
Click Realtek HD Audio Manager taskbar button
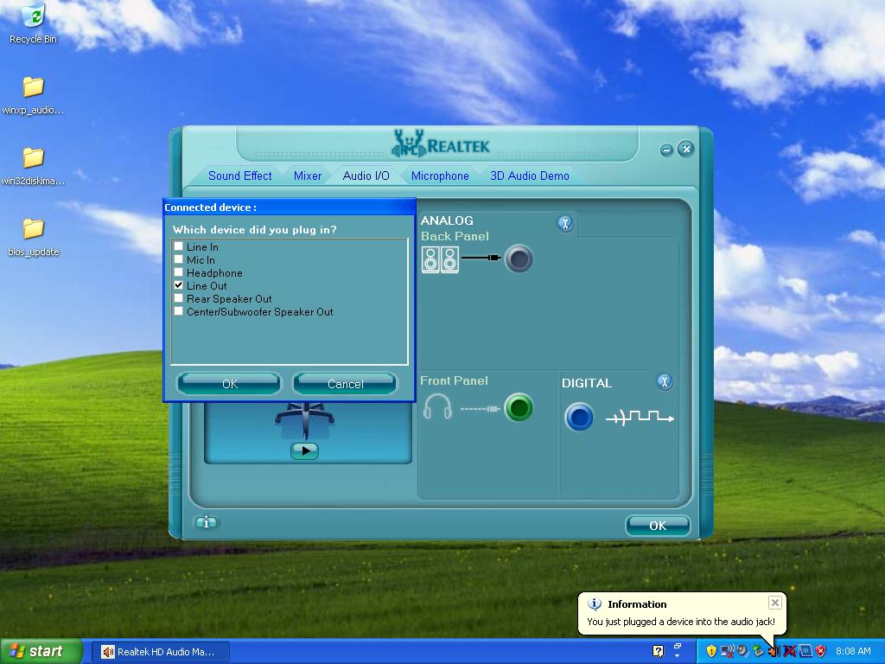[160, 652]
